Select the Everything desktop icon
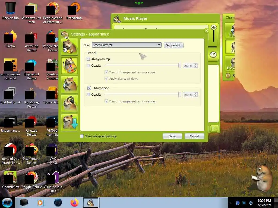The image size is (278, 208). tap(74, 11)
